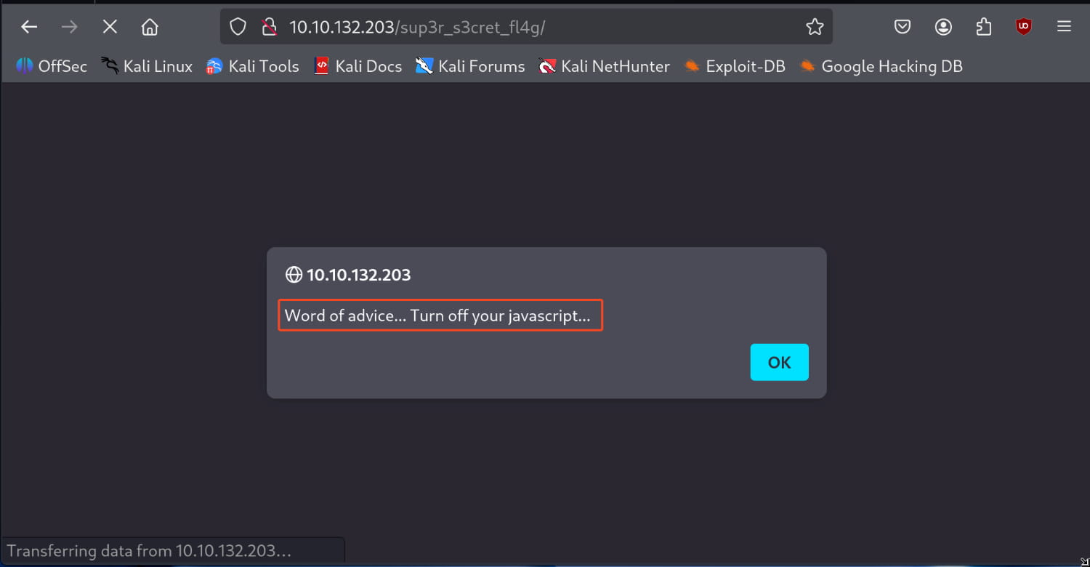Open the browser home page
The height and width of the screenshot is (567, 1090).
[x=150, y=27]
